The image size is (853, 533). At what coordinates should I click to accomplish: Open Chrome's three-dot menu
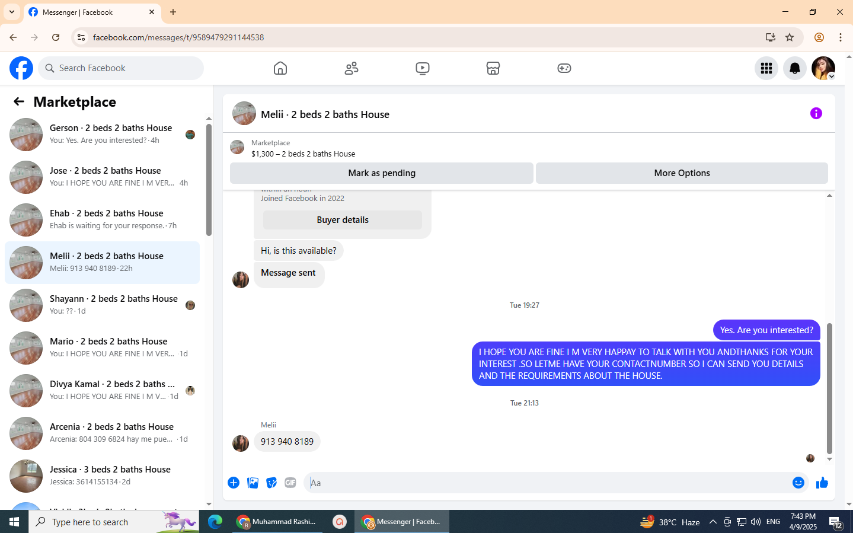(841, 37)
